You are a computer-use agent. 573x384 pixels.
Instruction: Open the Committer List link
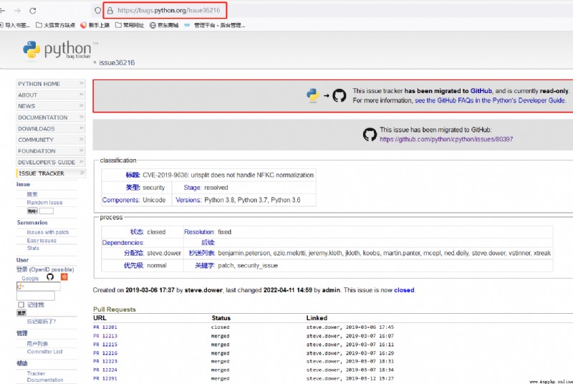tap(44, 352)
